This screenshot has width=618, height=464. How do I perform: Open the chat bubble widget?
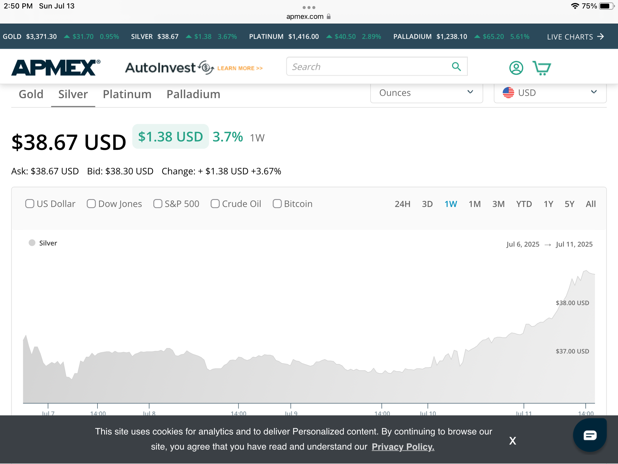[x=590, y=435]
